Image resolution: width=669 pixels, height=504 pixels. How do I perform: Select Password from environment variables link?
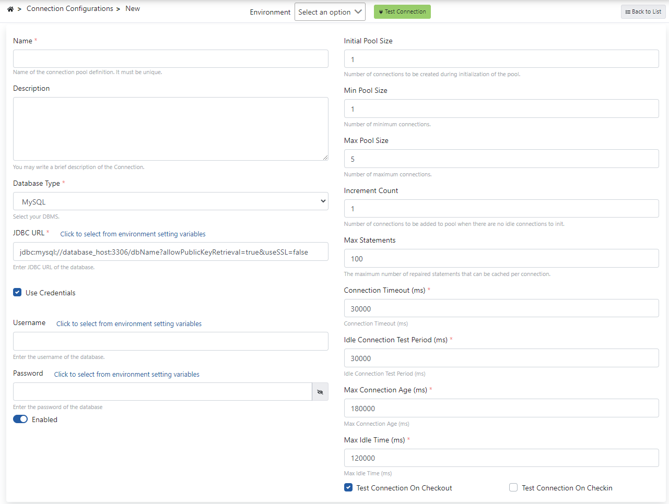pos(127,375)
